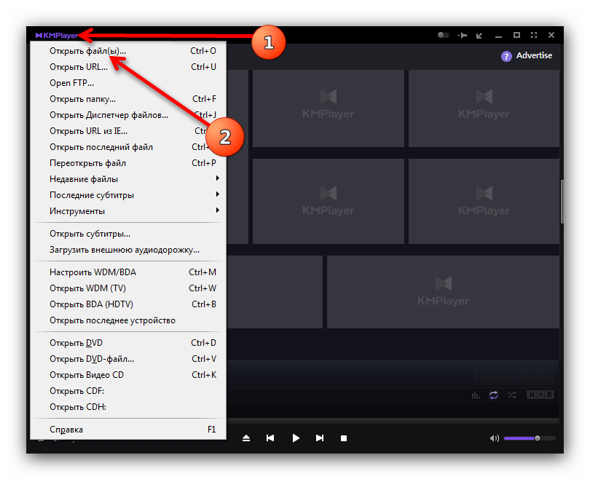Choose Открыть последний файл
Screen dimensions: 590x482
[x=128, y=147]
